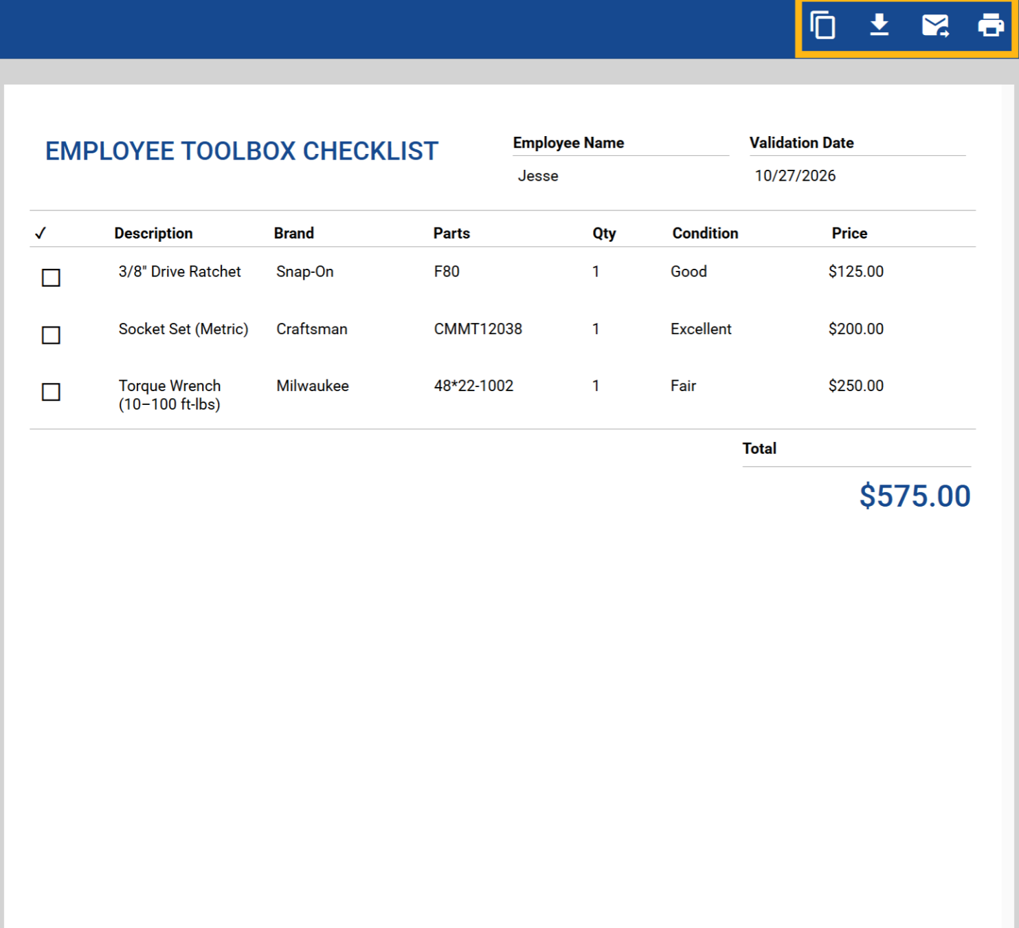
Task: Click the Employee Toolbox Checklist title
Action: (x=241, y=151)
